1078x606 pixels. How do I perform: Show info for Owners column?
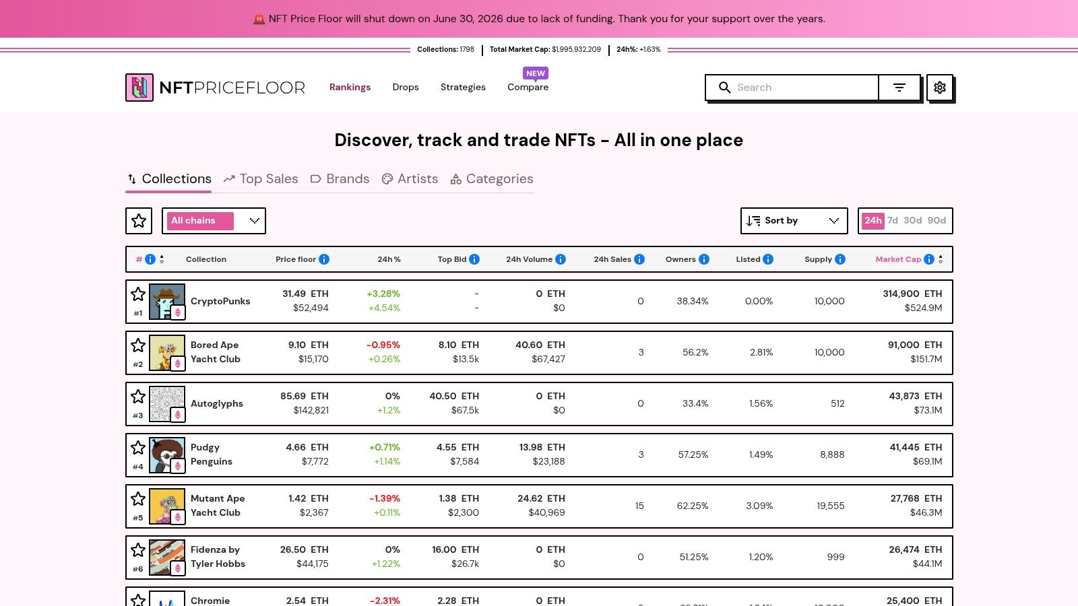pyautogui.click(x=704, y=259)
